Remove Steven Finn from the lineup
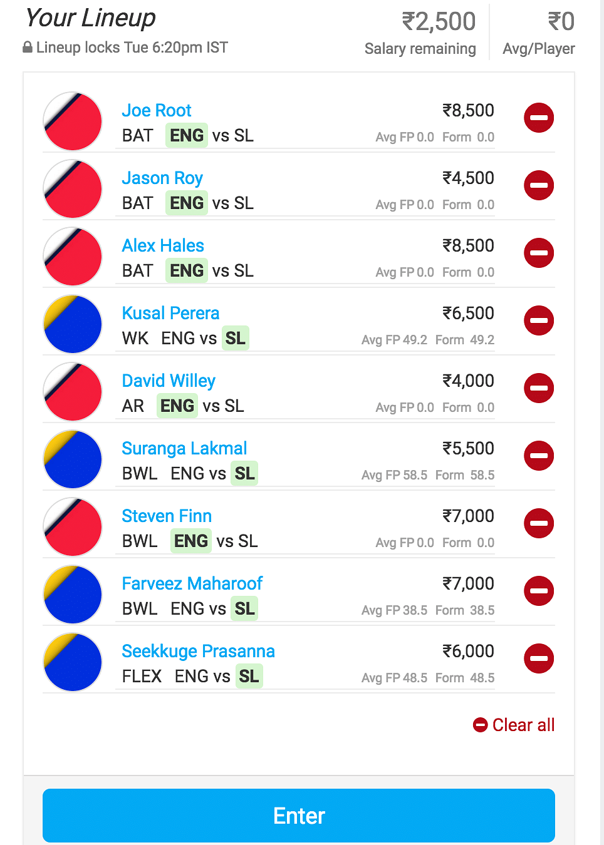The width and height of the screenshot is (604, 845). tap(539, 523)
